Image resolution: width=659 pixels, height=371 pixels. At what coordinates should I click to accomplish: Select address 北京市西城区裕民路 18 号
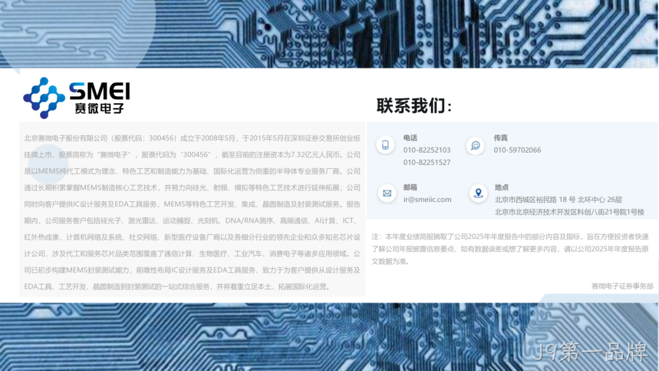535,200
